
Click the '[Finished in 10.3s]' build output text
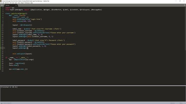[9, 87]
